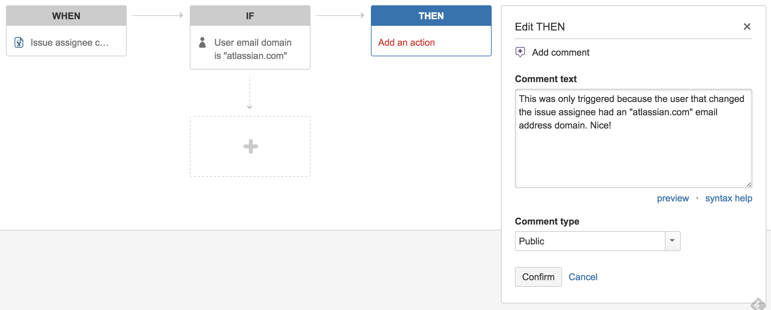Close the Edit THEN panel
This screenshot has height=310, width=771.
[x=747, y=26]
